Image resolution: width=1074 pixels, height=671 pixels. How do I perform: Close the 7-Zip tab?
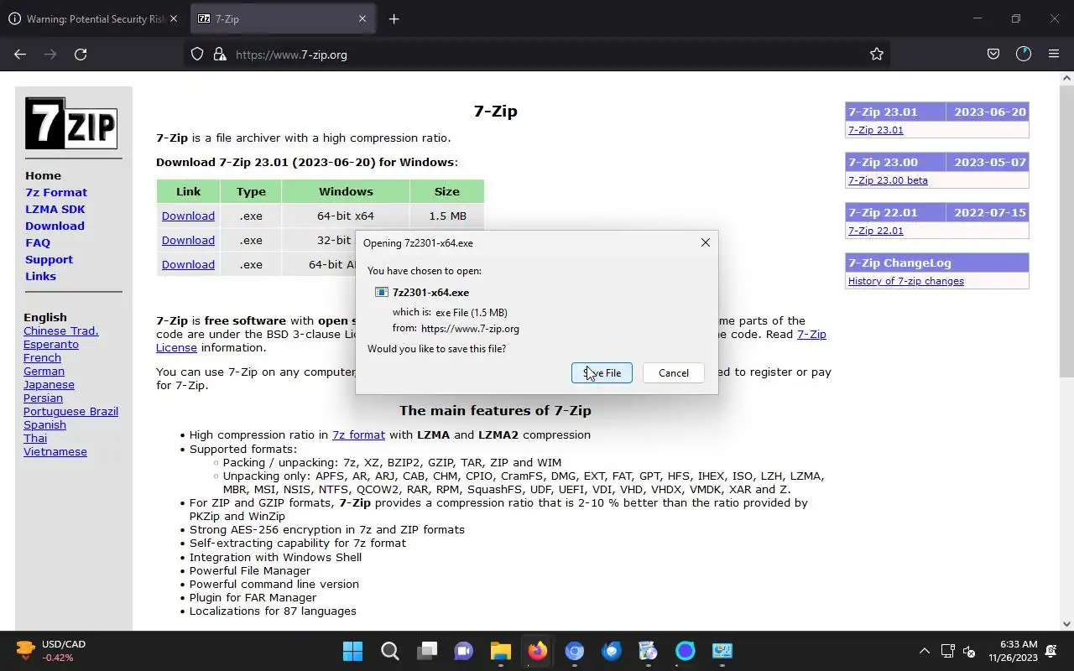pos(362,18)
